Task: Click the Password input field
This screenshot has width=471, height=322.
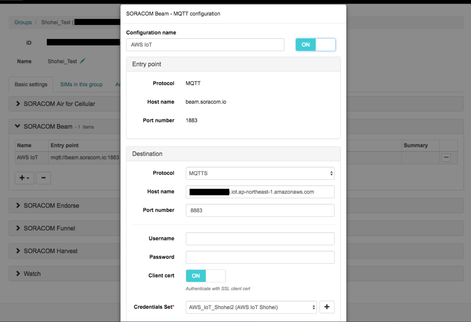Action: point(260,257)
